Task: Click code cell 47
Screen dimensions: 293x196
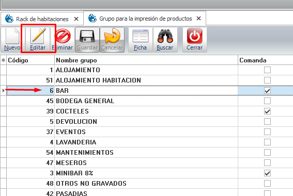Action: tap(30, 163)
